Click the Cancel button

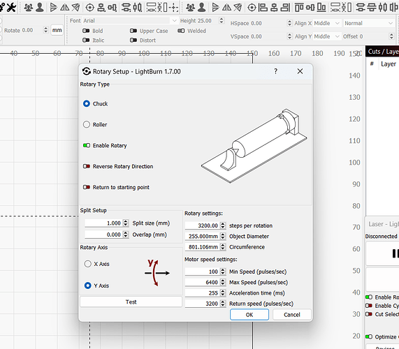292,315
